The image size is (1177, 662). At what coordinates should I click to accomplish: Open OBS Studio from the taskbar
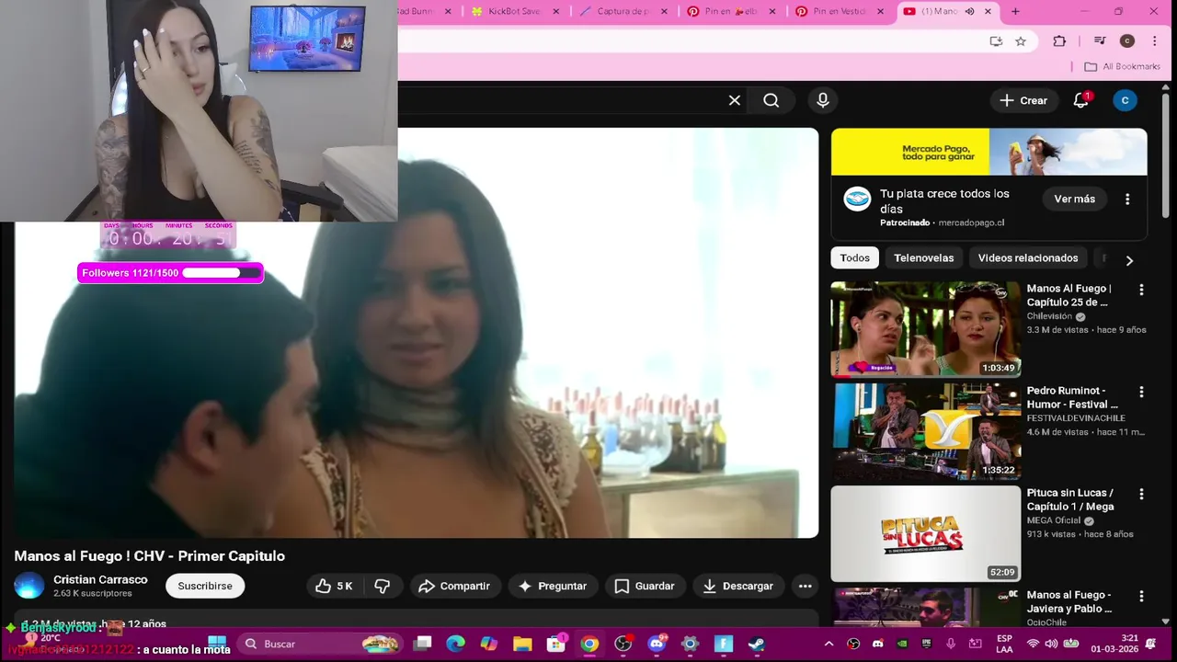pyautogui.click(x=623, y=644)
